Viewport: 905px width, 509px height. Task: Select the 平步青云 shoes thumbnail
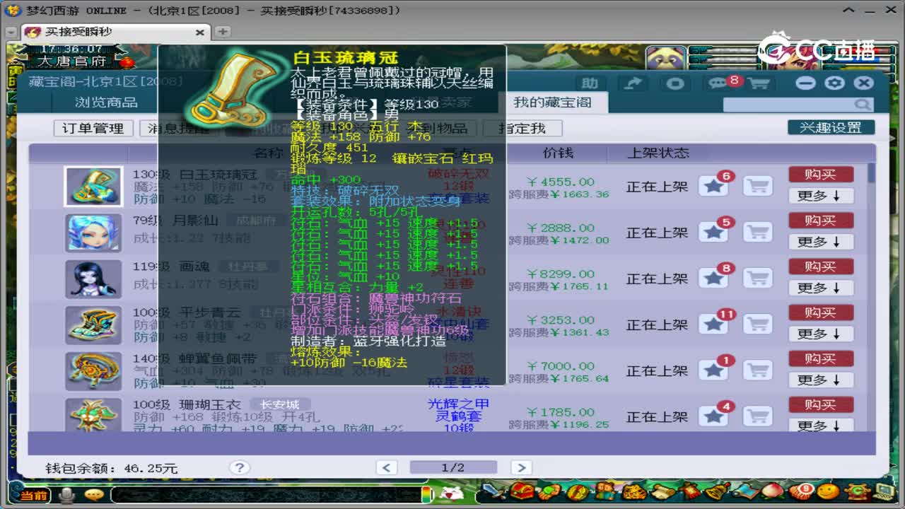point(93,324)
